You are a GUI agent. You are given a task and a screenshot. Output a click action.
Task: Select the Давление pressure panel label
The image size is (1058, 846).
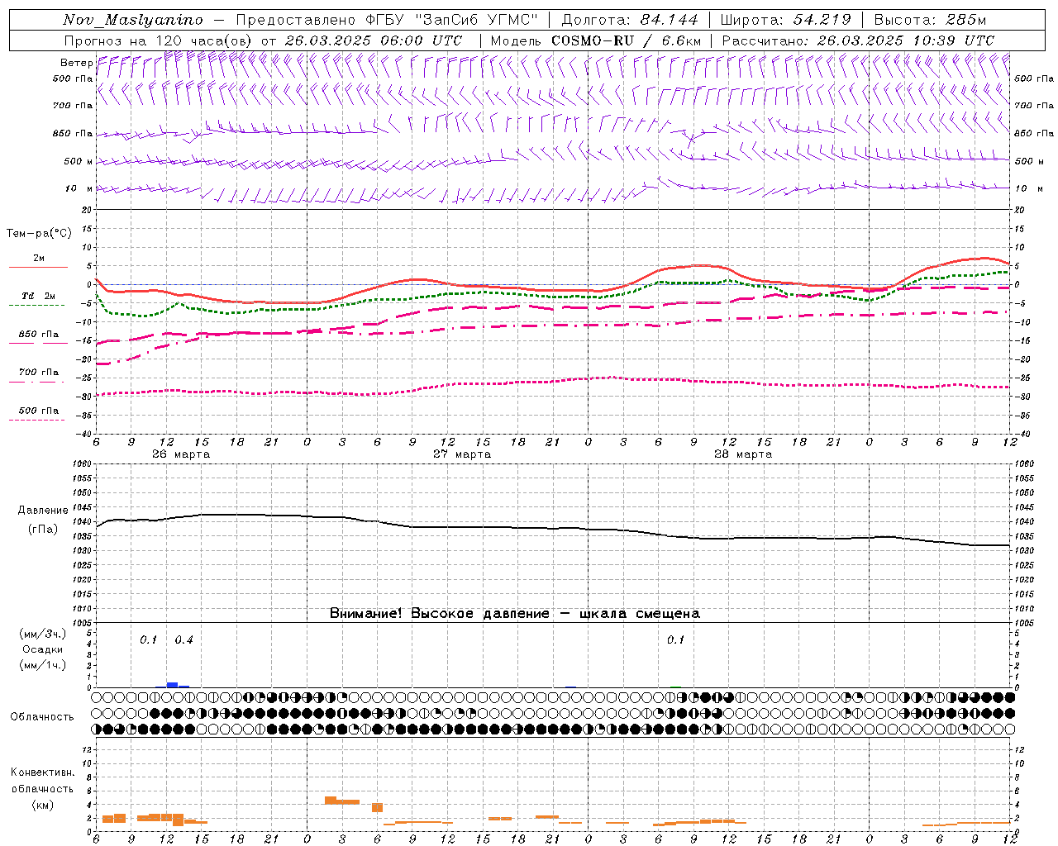43,511
